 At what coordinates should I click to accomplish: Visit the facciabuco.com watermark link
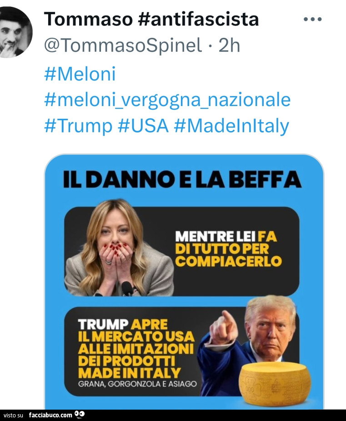pyautogui.click(x=50, y=415)
